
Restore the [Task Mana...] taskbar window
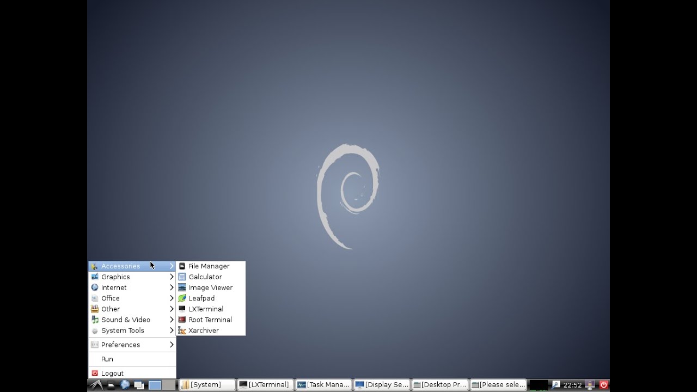coord(323,385)
